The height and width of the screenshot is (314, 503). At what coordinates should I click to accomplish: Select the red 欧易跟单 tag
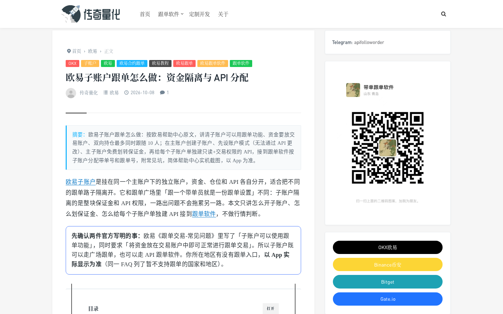(184, 63)
